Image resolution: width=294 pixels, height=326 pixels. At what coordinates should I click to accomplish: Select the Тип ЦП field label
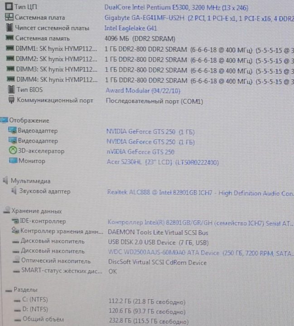26,7
